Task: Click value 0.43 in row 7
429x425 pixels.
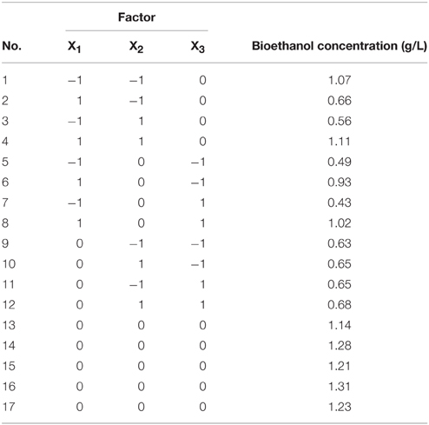Action: [x=340, y=203]
